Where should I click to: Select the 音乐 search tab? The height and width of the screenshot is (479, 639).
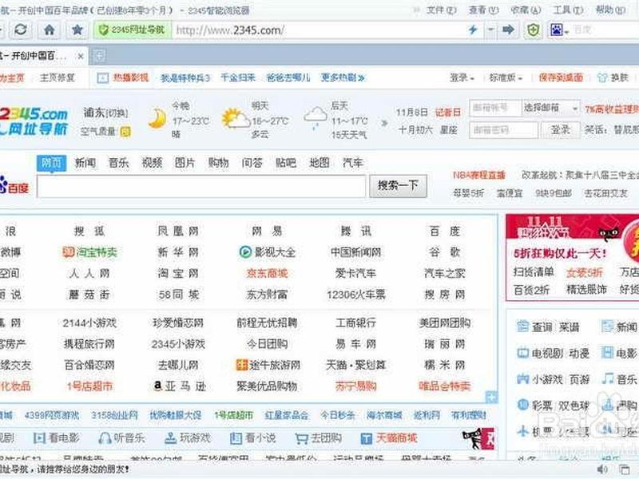click(118, 163)
